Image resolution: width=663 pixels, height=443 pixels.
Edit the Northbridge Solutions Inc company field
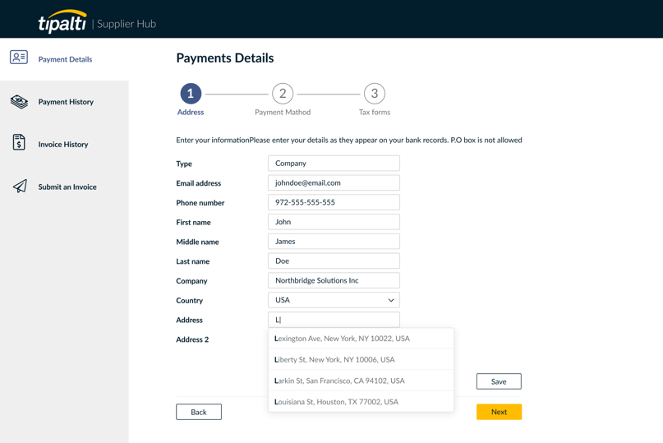point(334,280)
